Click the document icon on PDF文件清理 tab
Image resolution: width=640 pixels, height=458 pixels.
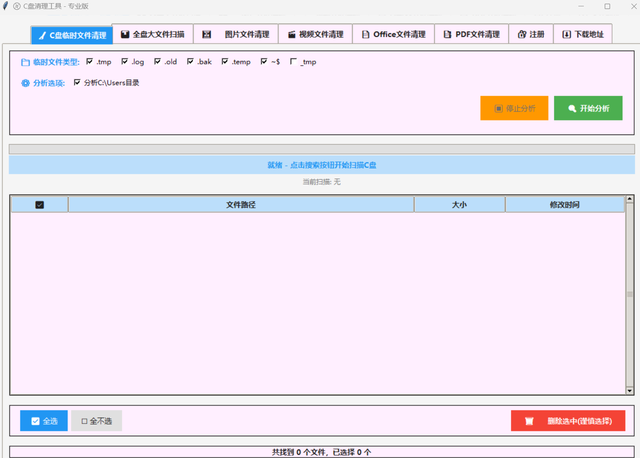point(447,34)
